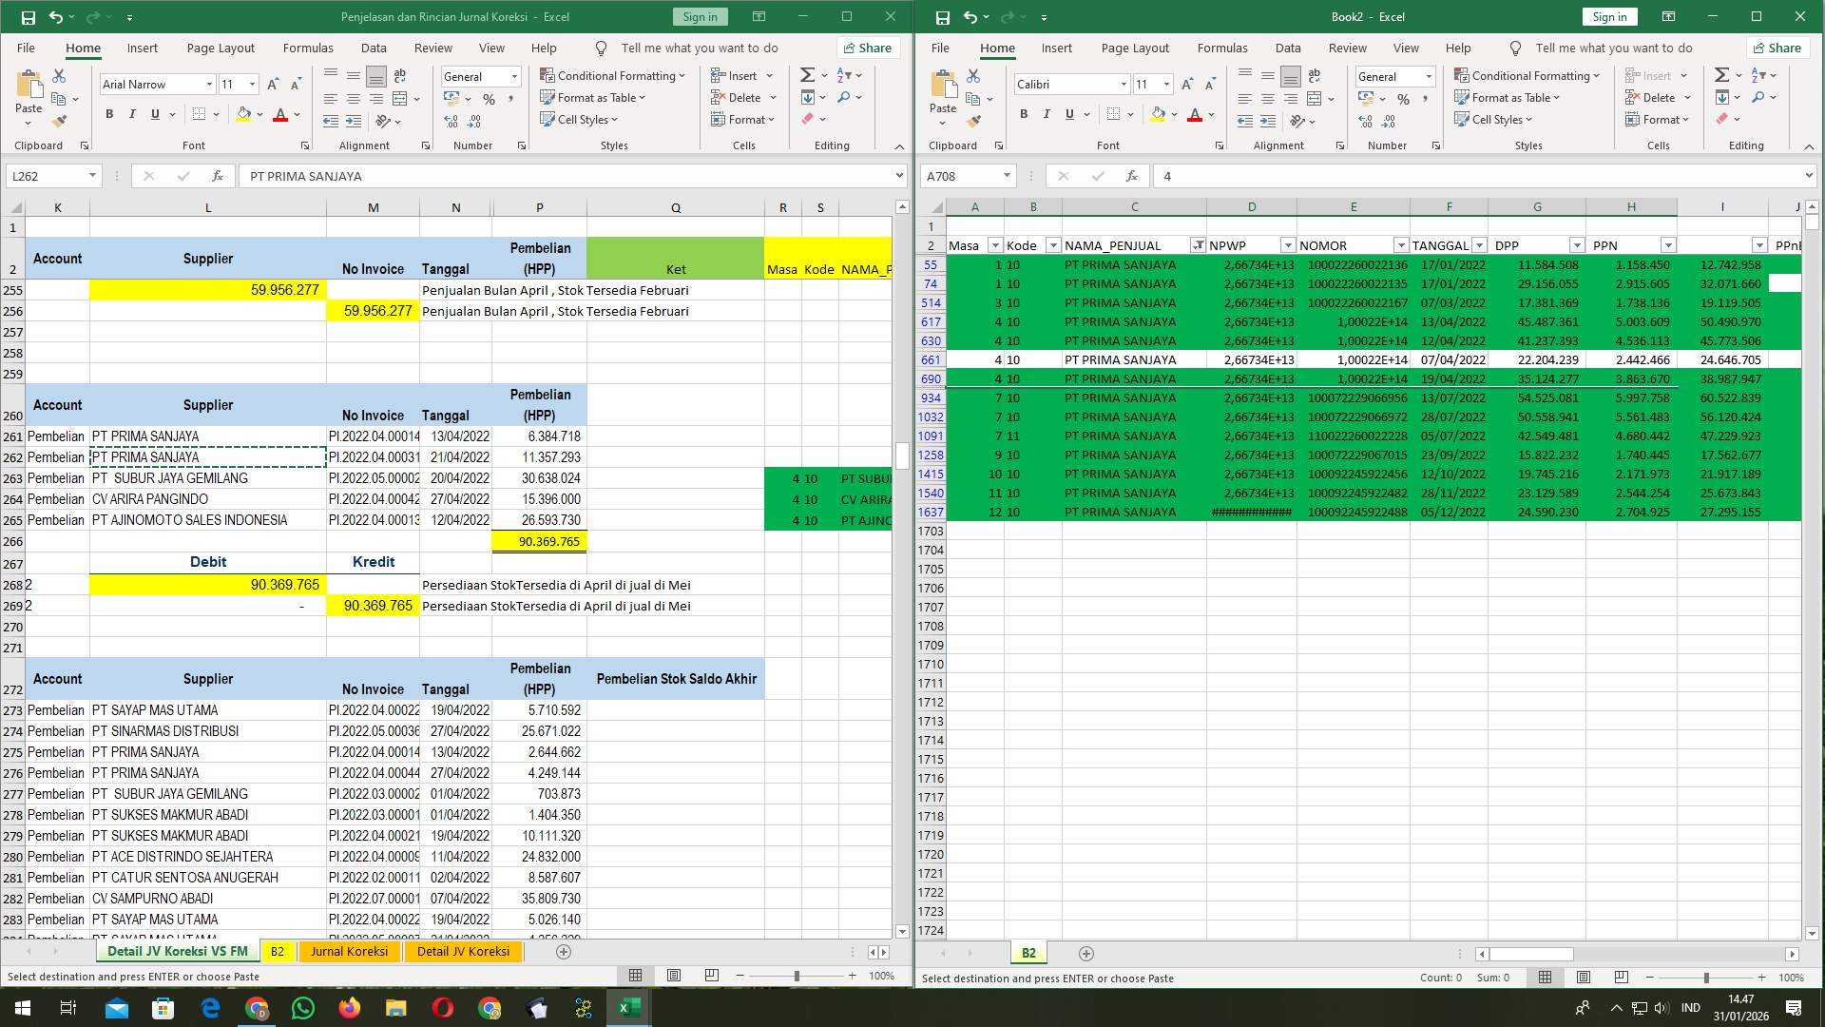This screenshot has width=1825, height=1027.
Task: Click the Underline toggle
Action: tap(154, 113)
